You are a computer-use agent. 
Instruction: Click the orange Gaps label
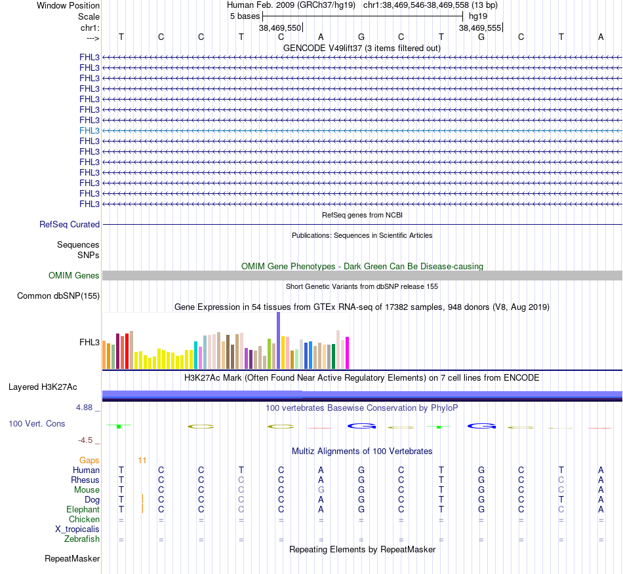coord(89,460)
